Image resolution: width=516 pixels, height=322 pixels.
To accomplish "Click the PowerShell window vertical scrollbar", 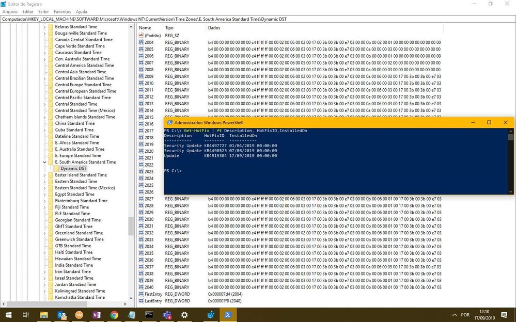I will click(x=510, y=161).
